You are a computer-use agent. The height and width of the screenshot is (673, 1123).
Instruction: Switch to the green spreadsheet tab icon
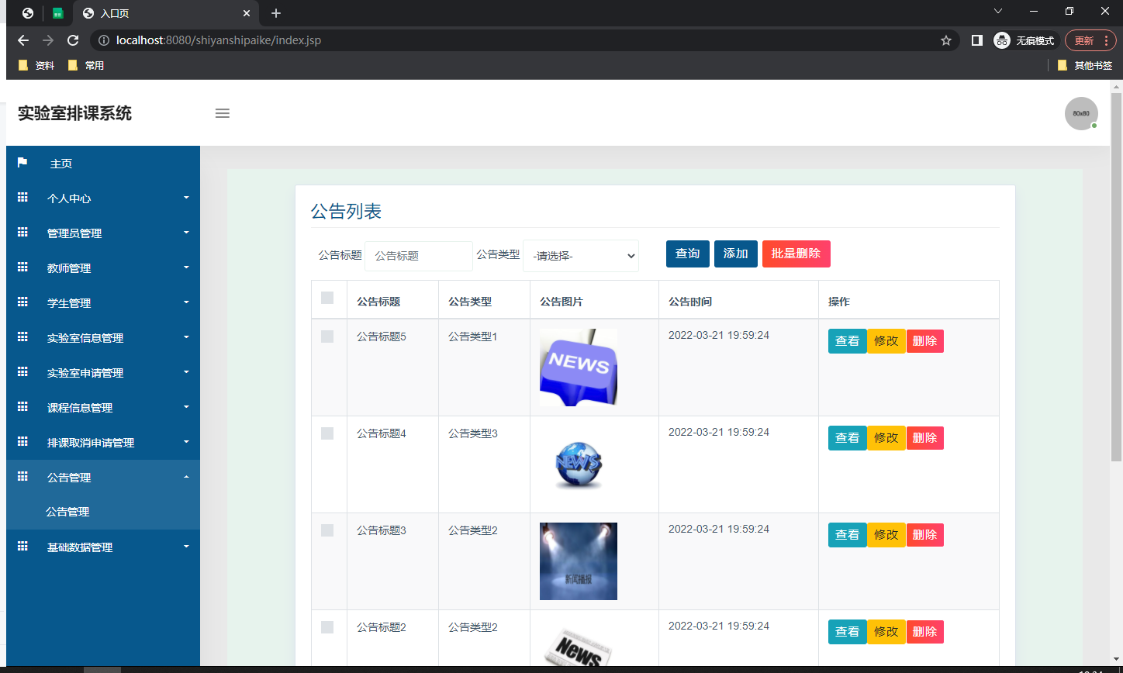coord(58,13)
